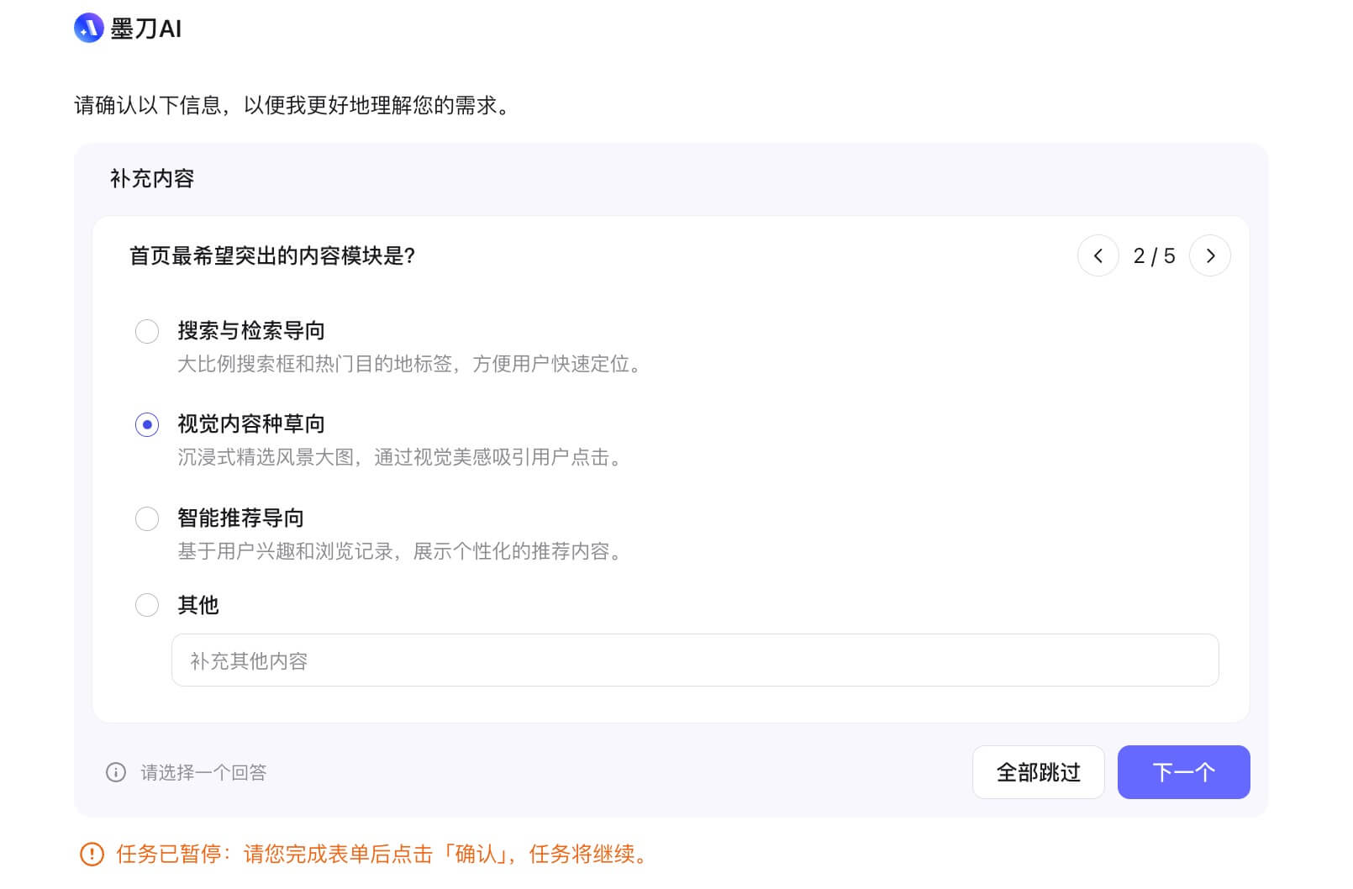Select the 智能推荐导向 option

coord(147,518)
